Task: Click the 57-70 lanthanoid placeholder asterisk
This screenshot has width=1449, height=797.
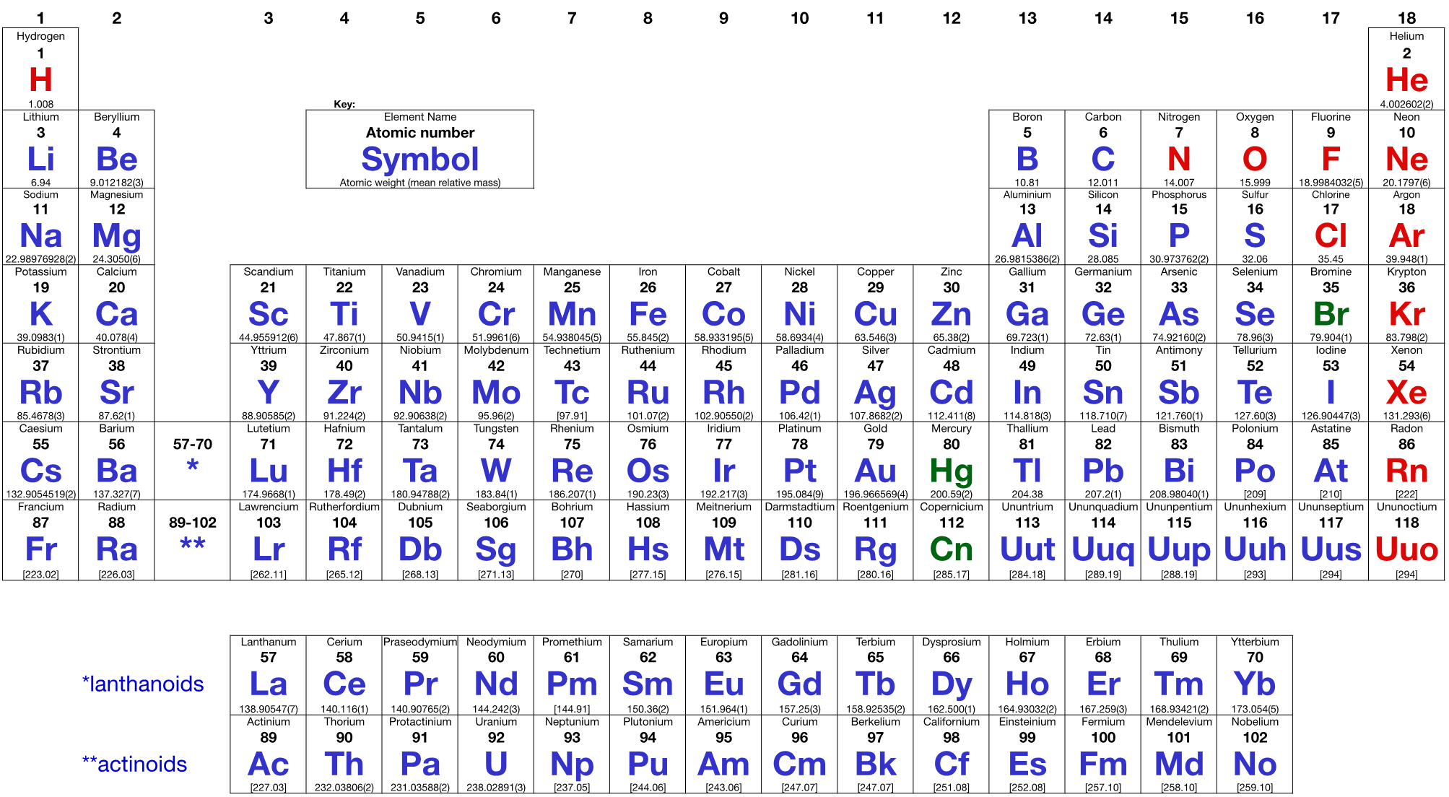Action: point(192,466)
